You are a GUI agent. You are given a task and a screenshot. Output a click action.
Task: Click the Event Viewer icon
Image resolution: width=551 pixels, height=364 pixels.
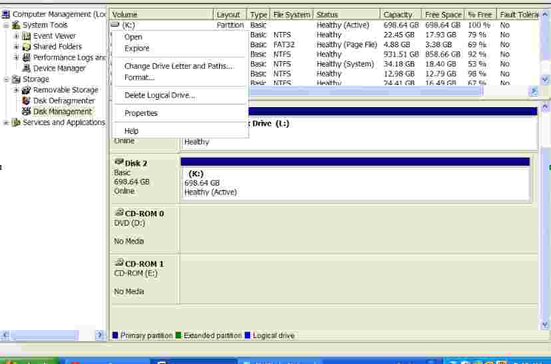pyautogui.click(x=27, y=36)
